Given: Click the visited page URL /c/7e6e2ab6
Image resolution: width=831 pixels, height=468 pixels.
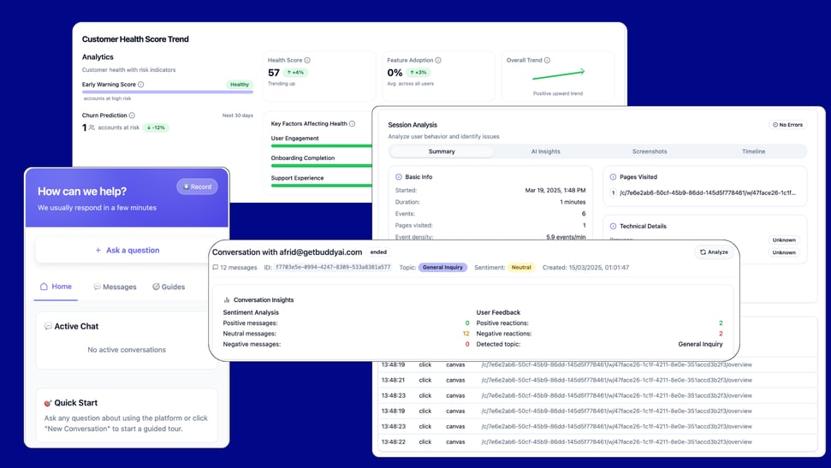Looking at the screenshot, I should [x=708, y=193].
